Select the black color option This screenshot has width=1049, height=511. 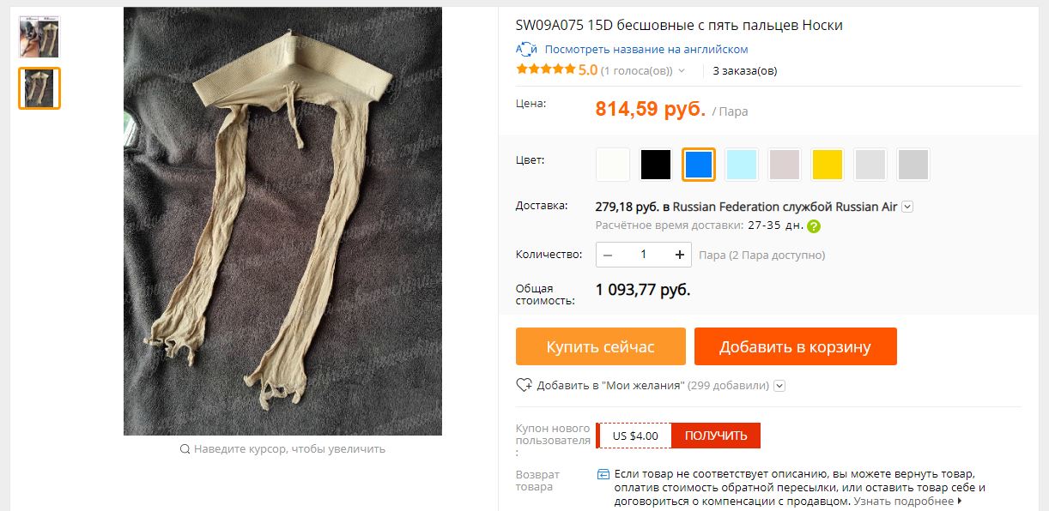click(656, 165)
